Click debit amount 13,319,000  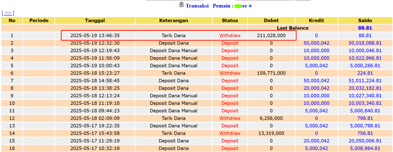click(271, 134)
